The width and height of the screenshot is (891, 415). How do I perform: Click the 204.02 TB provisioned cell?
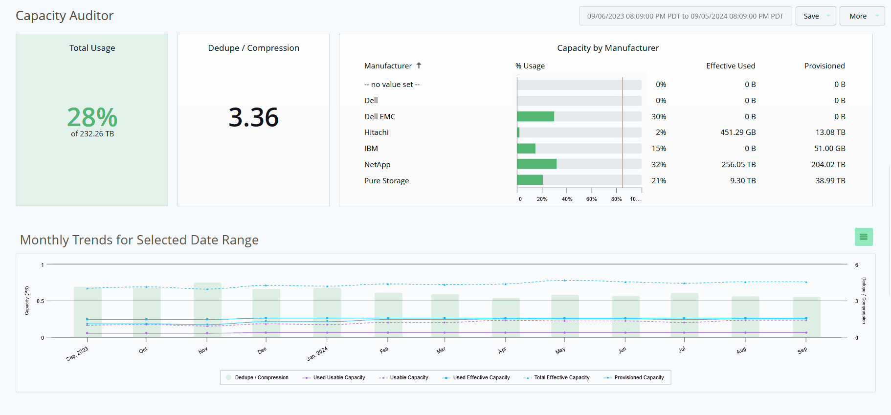pos(828,164)
